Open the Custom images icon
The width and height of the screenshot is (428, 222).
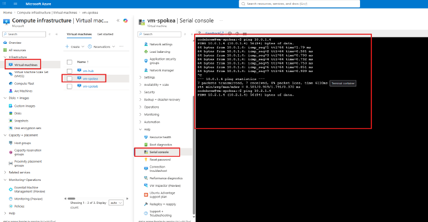(x=11, y=106)
